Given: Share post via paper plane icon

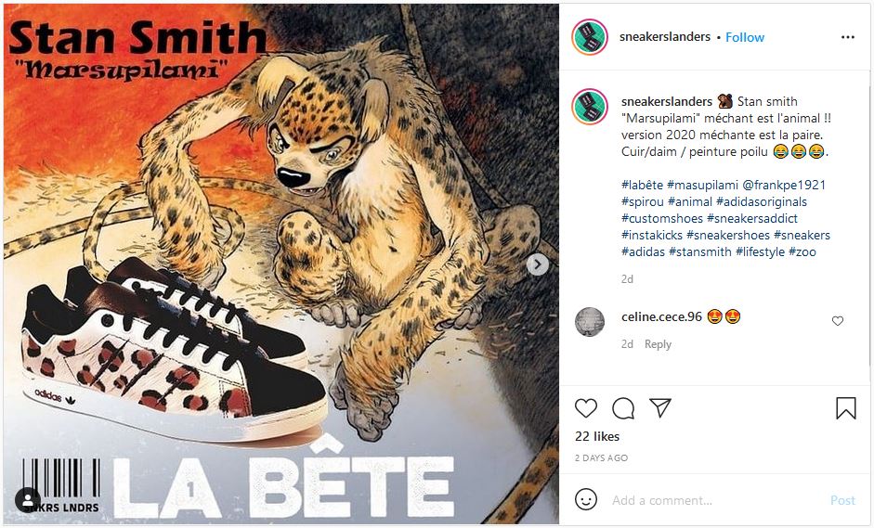Looking at the screenshot, I should tap(660, 408).
